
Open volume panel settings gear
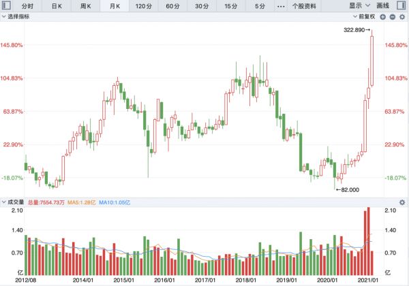click(402, 202)
